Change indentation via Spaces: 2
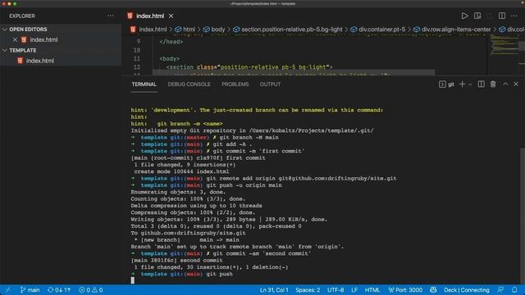 308,290
